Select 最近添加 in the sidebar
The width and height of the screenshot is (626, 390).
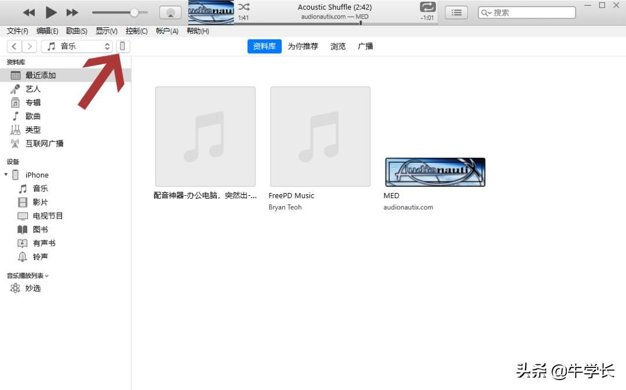(65, 75)
